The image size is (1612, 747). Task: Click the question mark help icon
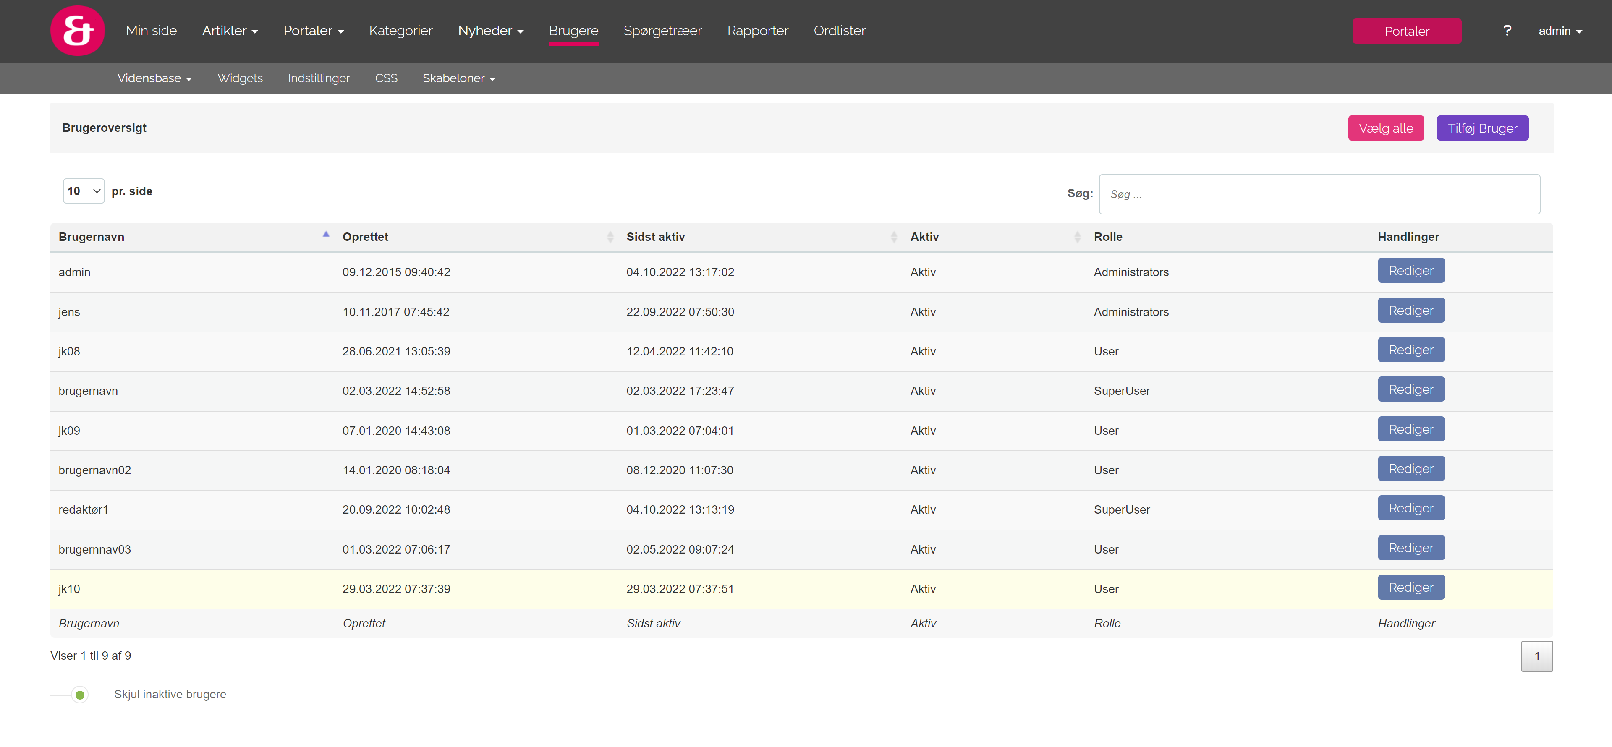pos(1506,31)
